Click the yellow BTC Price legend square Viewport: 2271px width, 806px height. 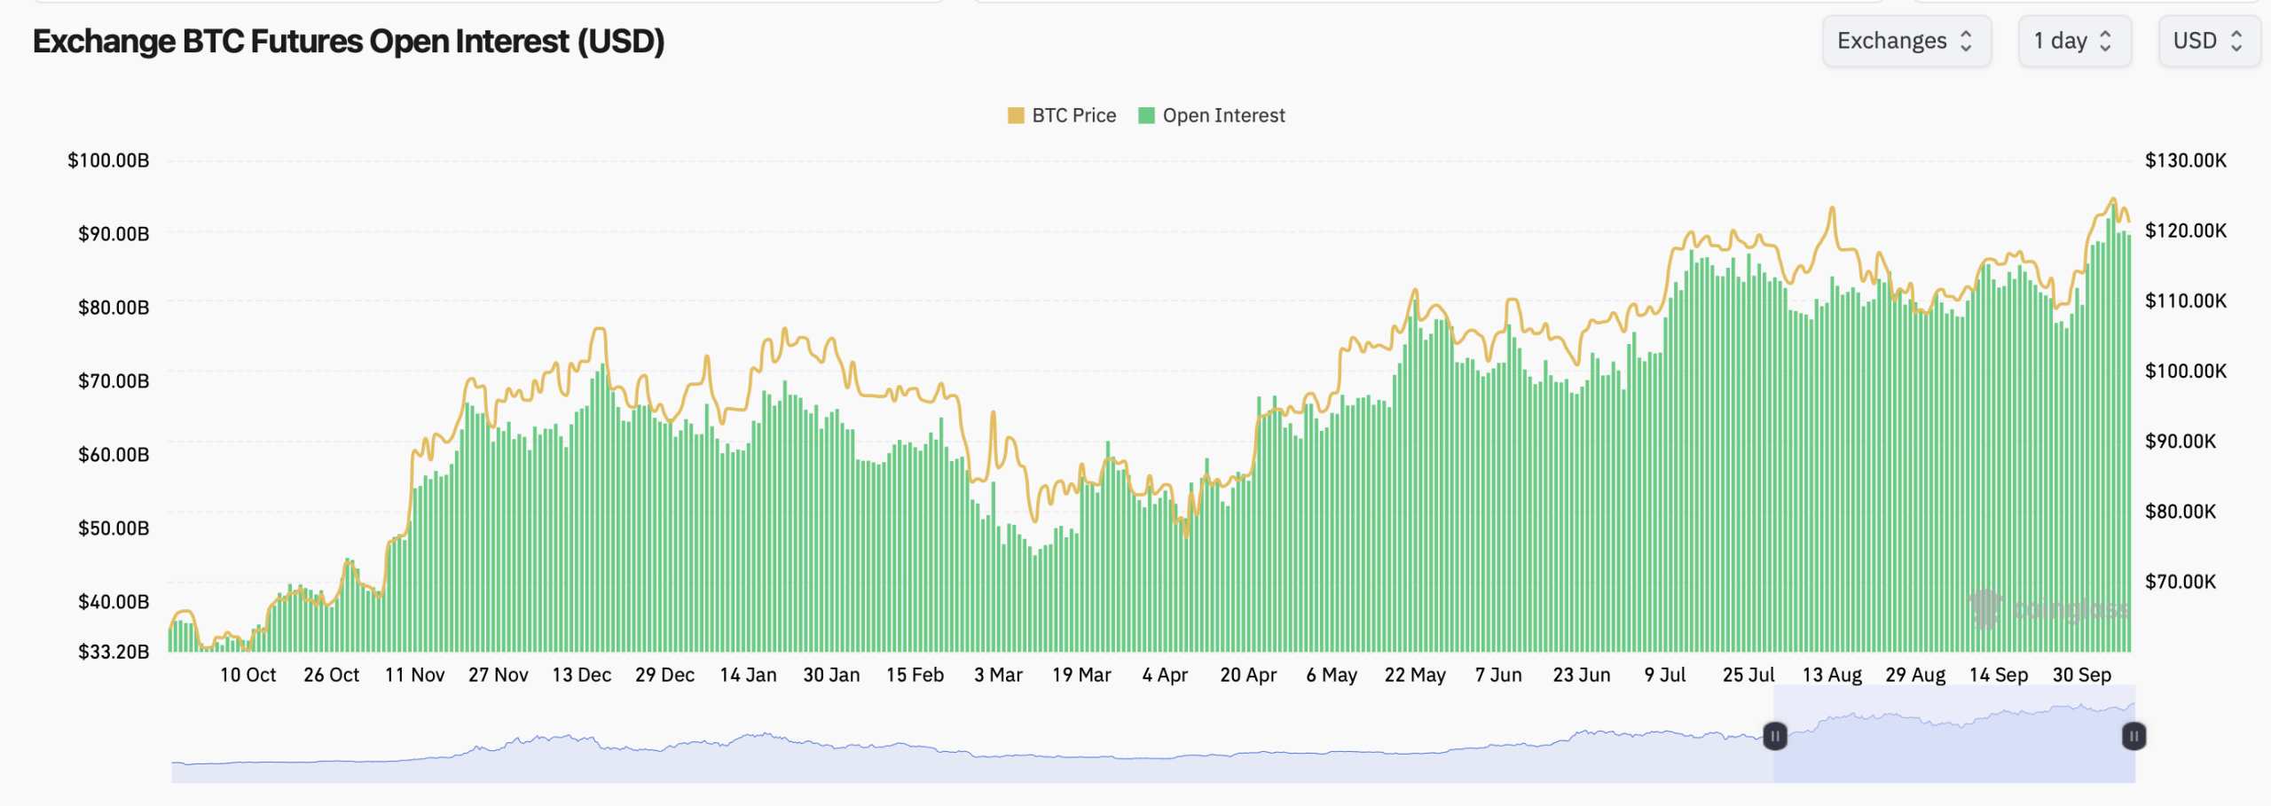1016,115
